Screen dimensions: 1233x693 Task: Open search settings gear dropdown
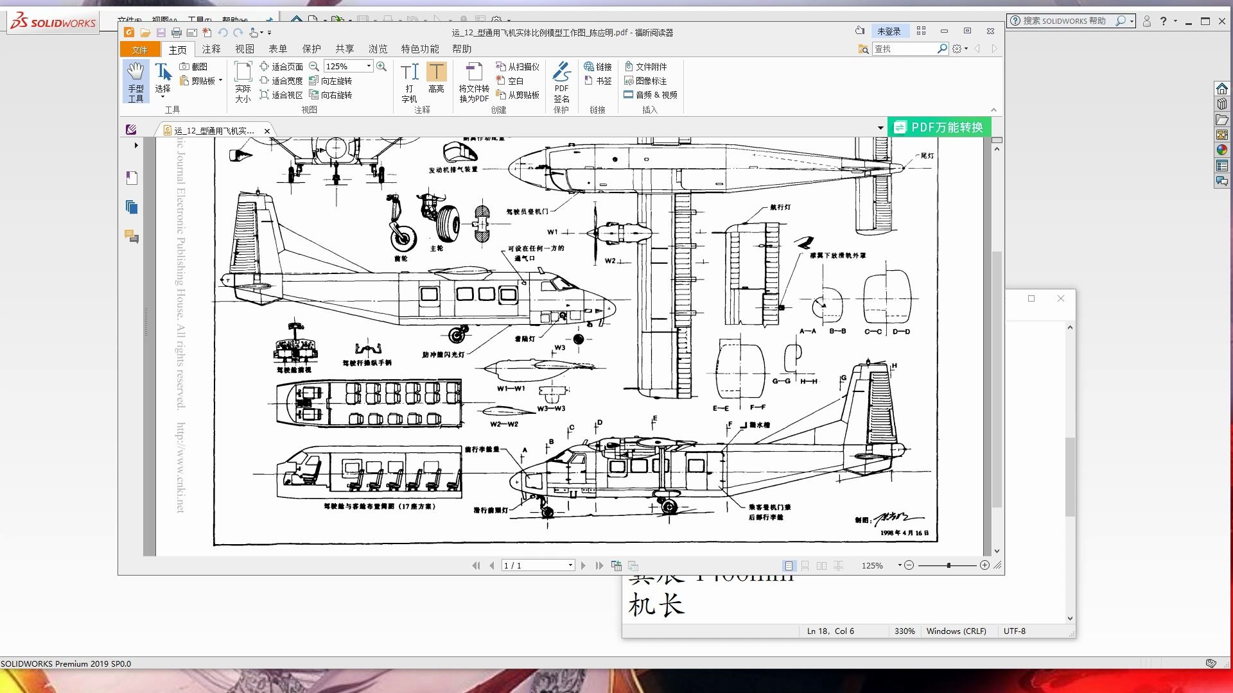tap(959, 49)
